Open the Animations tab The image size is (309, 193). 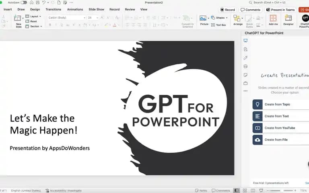point(75,9)
